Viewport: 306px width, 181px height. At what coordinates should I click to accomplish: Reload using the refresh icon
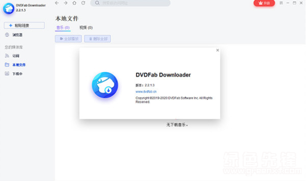tap(83, 3)
